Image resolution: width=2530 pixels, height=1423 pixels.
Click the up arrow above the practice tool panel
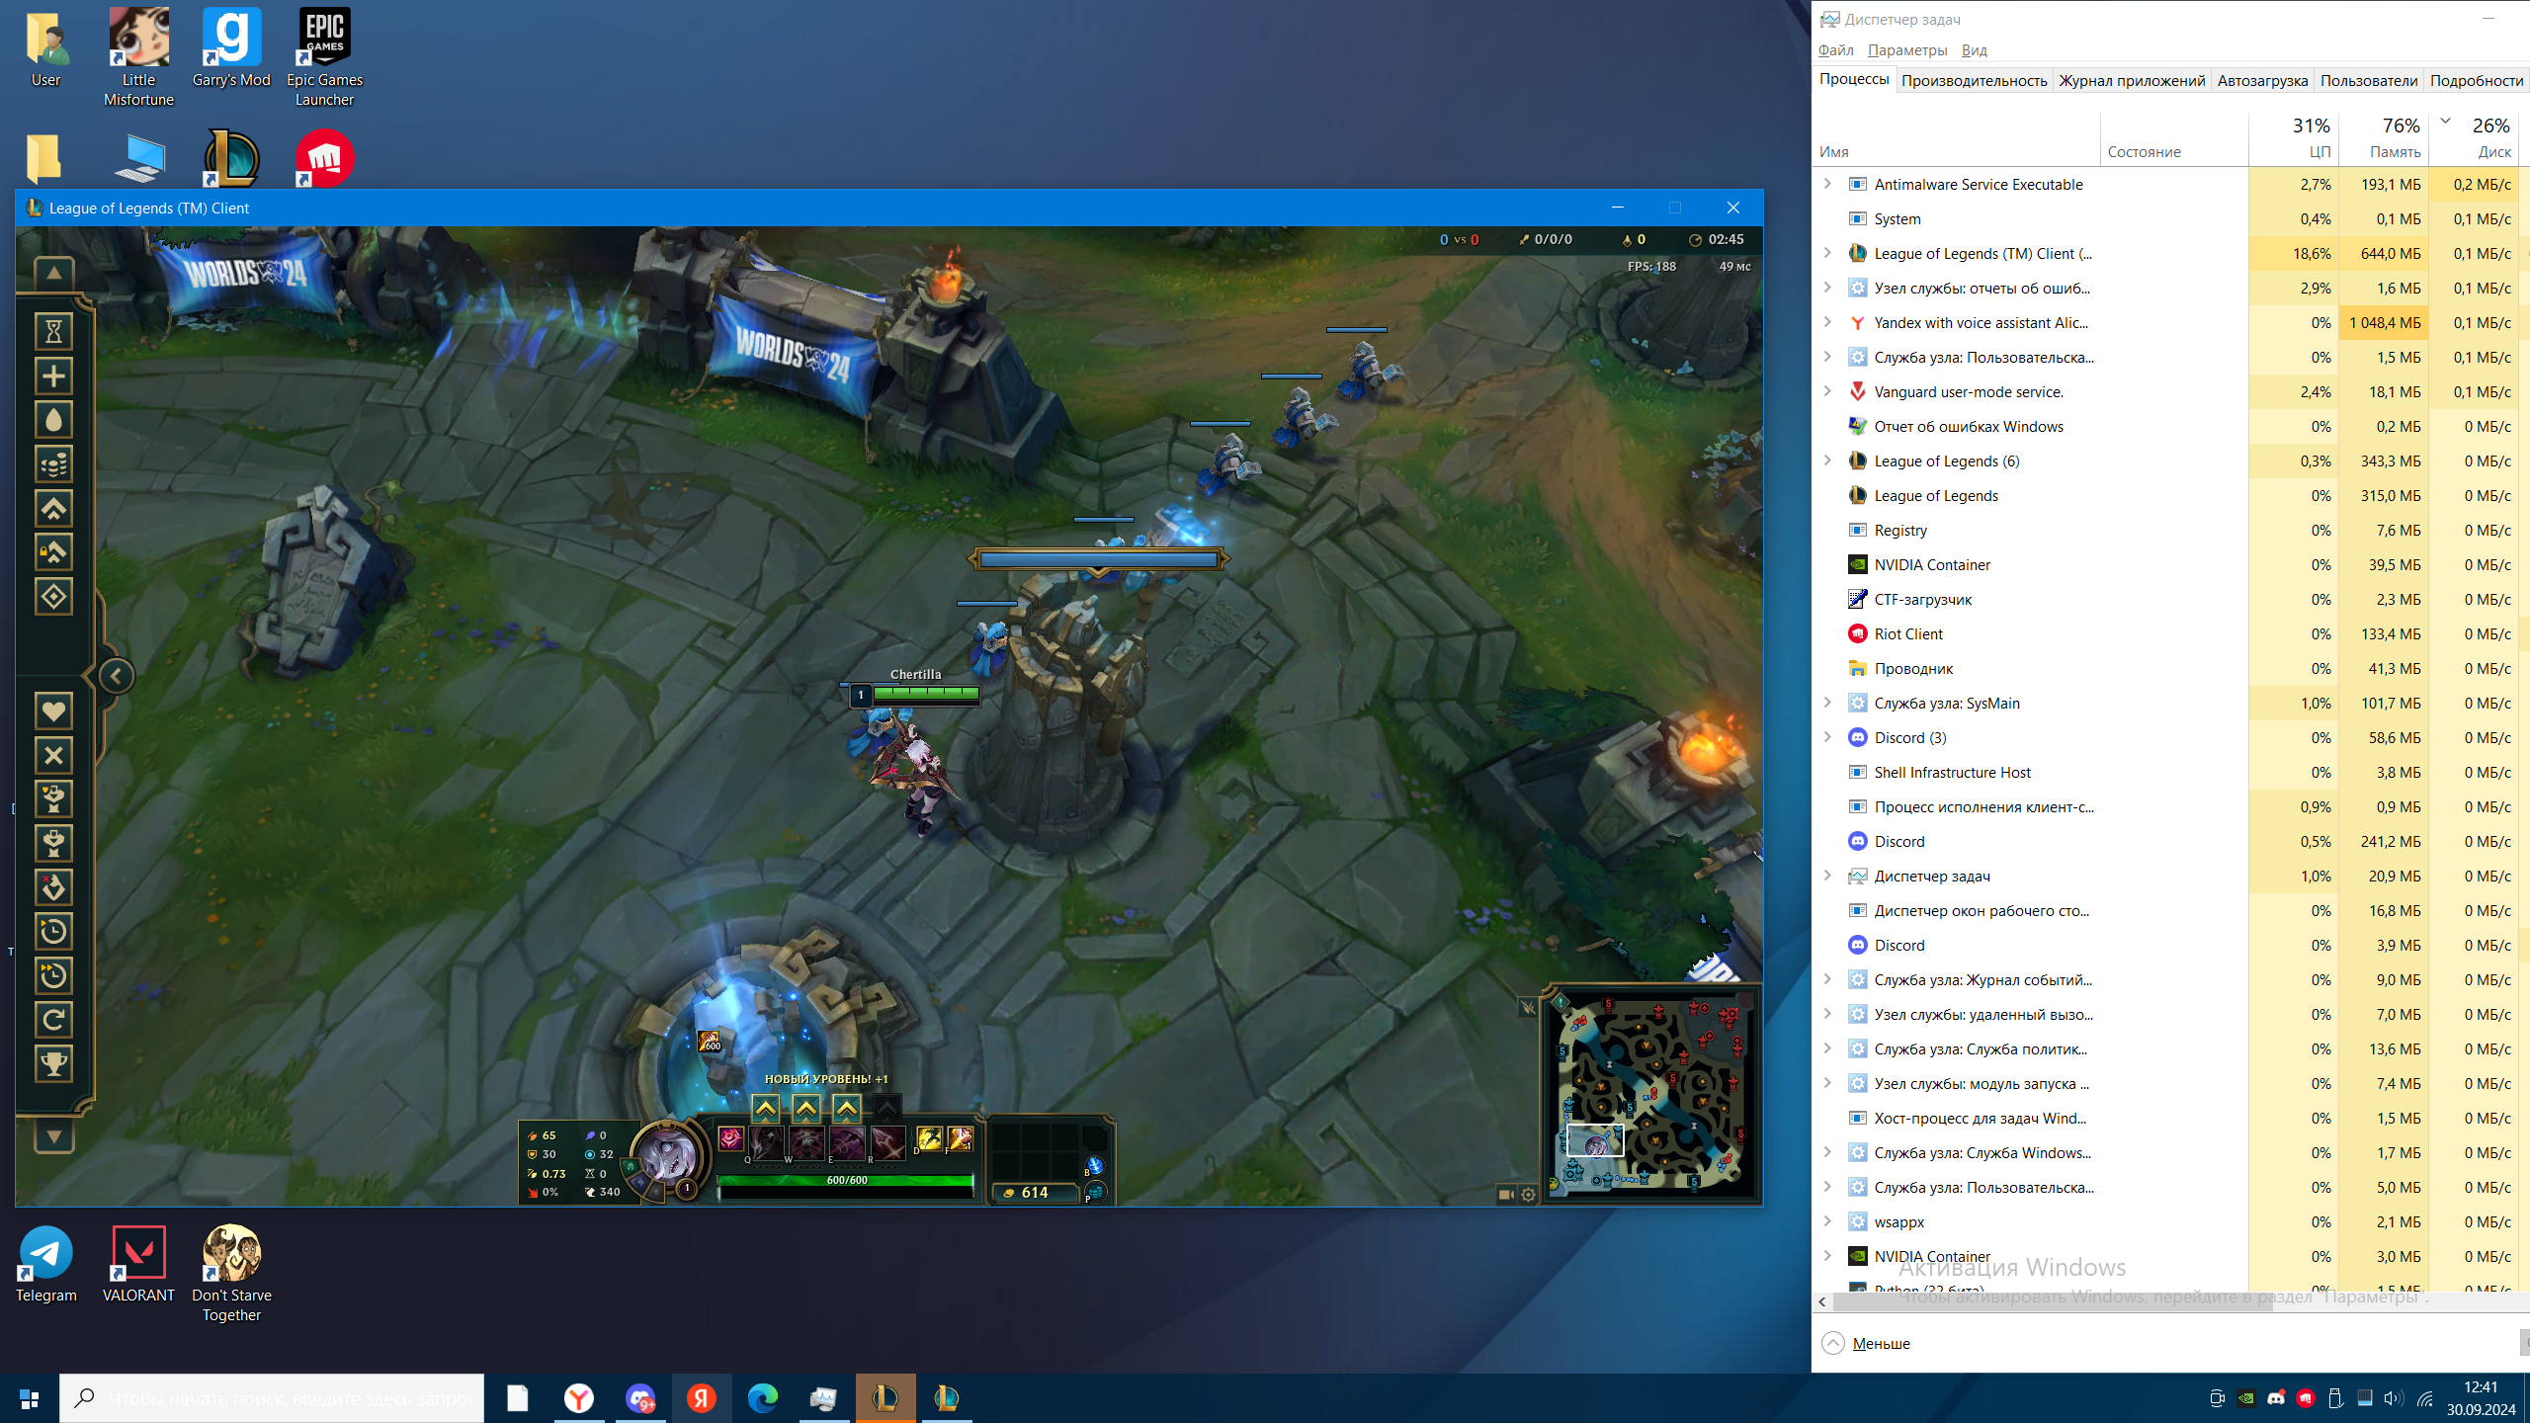54,273
